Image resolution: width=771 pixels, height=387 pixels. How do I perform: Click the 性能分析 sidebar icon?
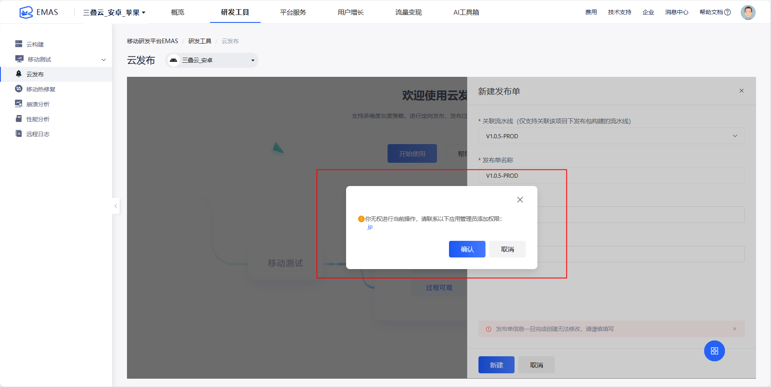click(x=19, y=119)
